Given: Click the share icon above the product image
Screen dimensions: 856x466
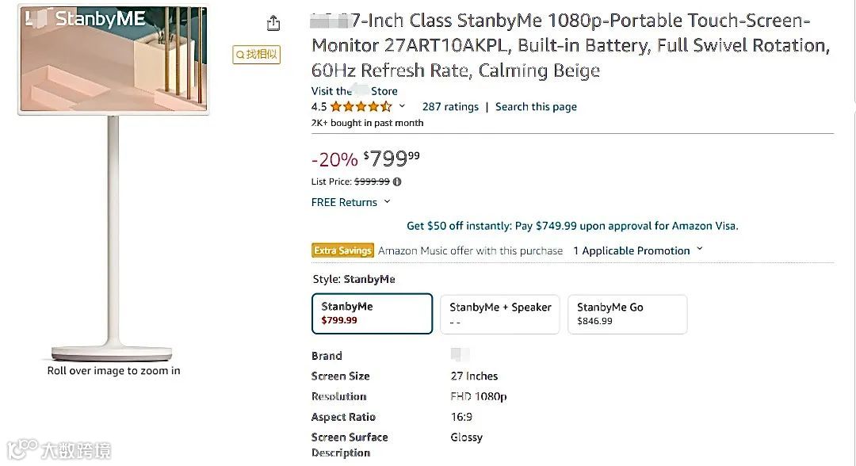Looking at the screenshot, I should (273, 23).
